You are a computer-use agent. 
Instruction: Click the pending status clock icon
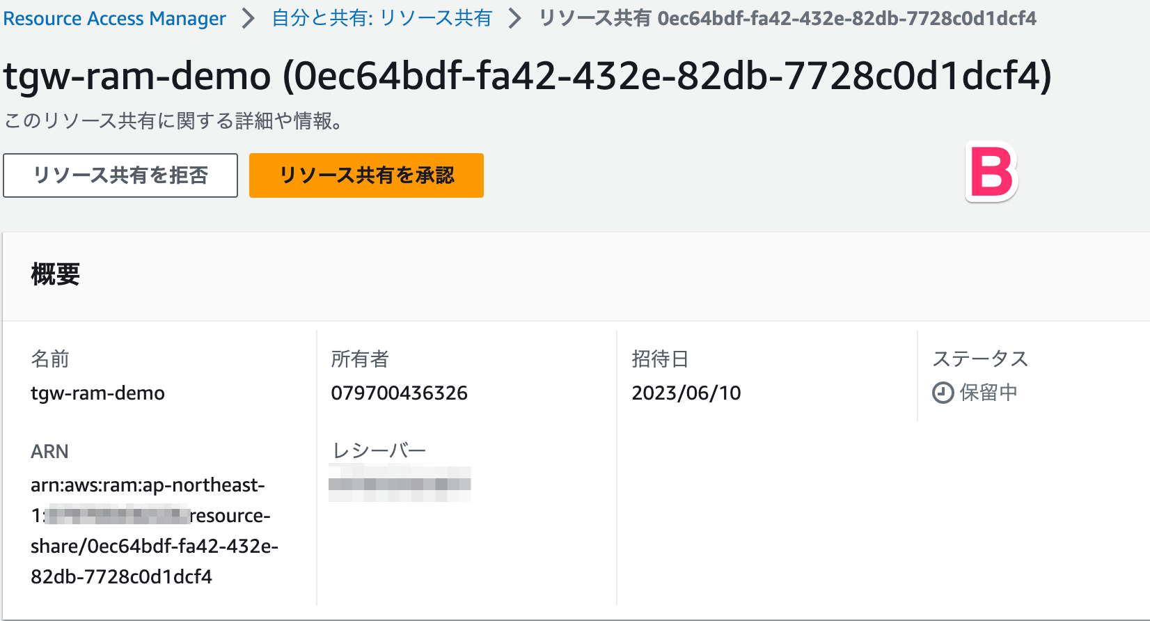[x=943, y=393]
